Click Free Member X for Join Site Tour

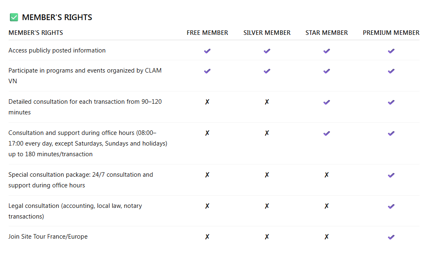point(207,237)
